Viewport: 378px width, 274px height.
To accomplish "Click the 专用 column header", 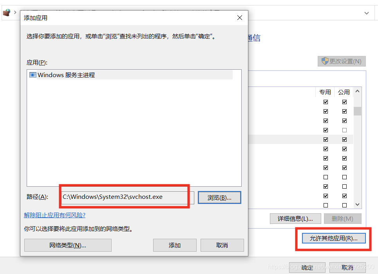I will pos(325,92).
